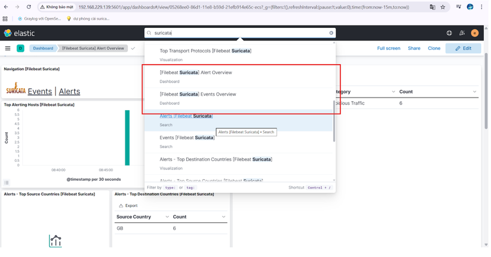This screenshot has height=257, width=491.
Task: Click the Dashboard breadcrumb
Action: [x=43, y=48]
